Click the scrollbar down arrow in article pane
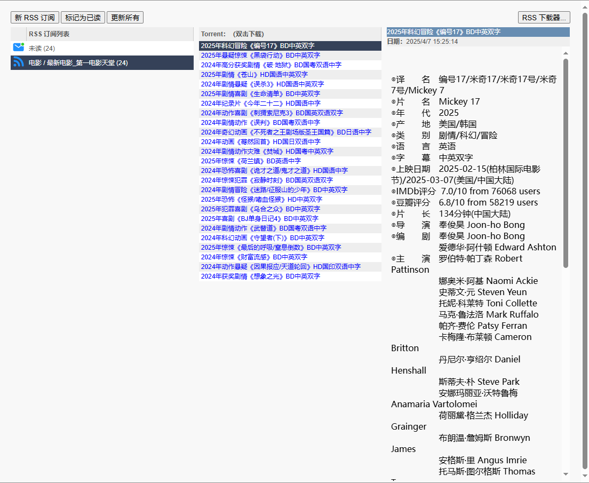The image size is (589, 483). point(566,474)
